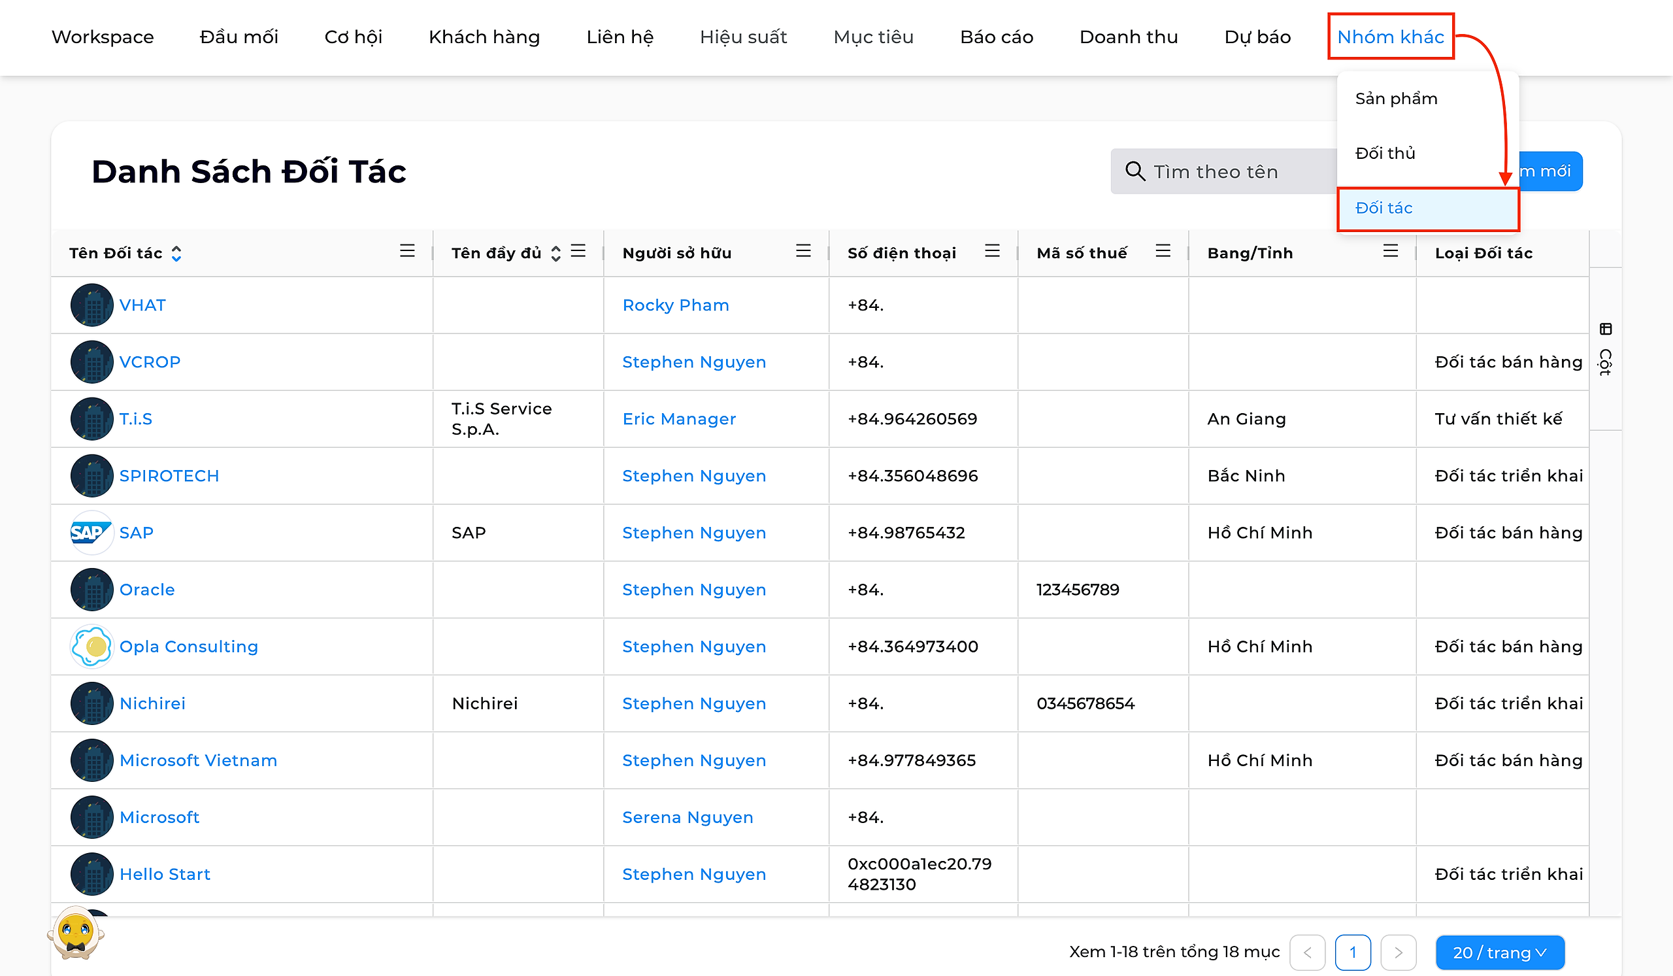Open column menu for Người sở hữu

803,251
